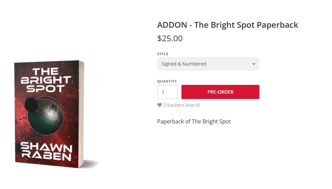Select the $25.00 price text
Screen dimensions: 332x189
coord(170,39)
